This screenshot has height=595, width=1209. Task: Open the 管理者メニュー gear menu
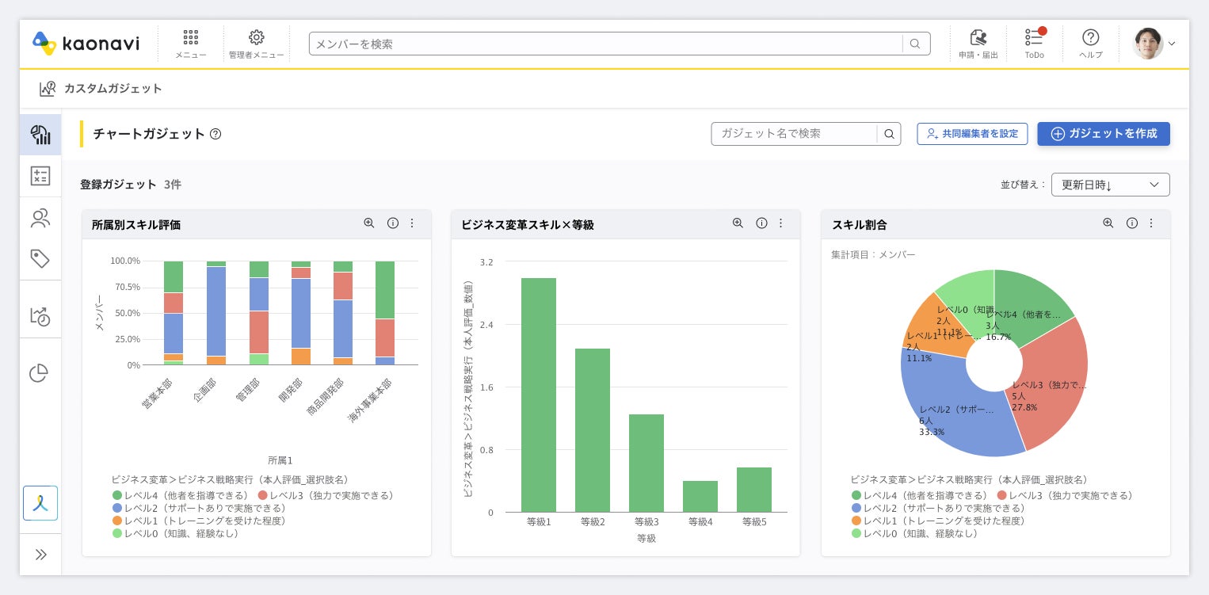pyautogui.click(x=256, y=44)
